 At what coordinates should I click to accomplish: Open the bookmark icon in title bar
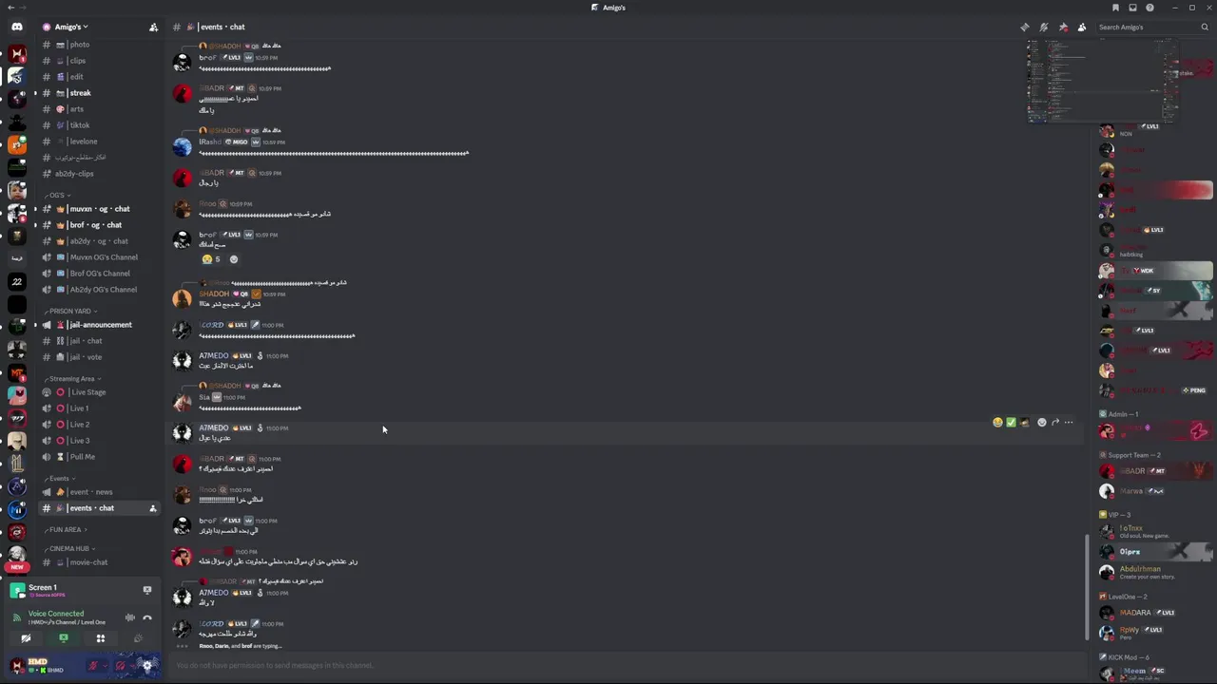[1115, 8]
